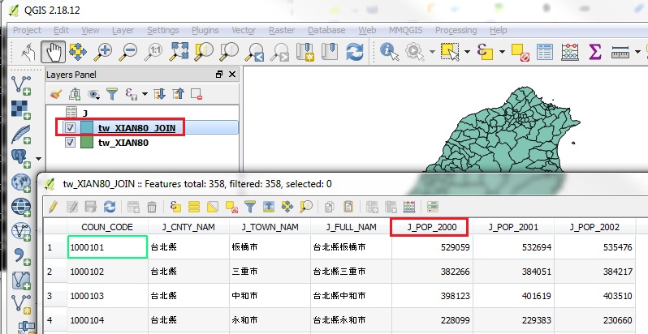
Task: Click the Select Features by area tool
Action: point(450,52)
